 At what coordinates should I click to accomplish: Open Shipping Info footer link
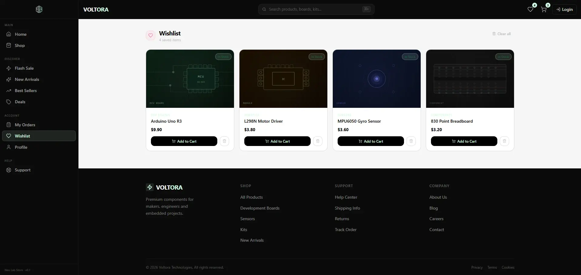pos(347,208)
